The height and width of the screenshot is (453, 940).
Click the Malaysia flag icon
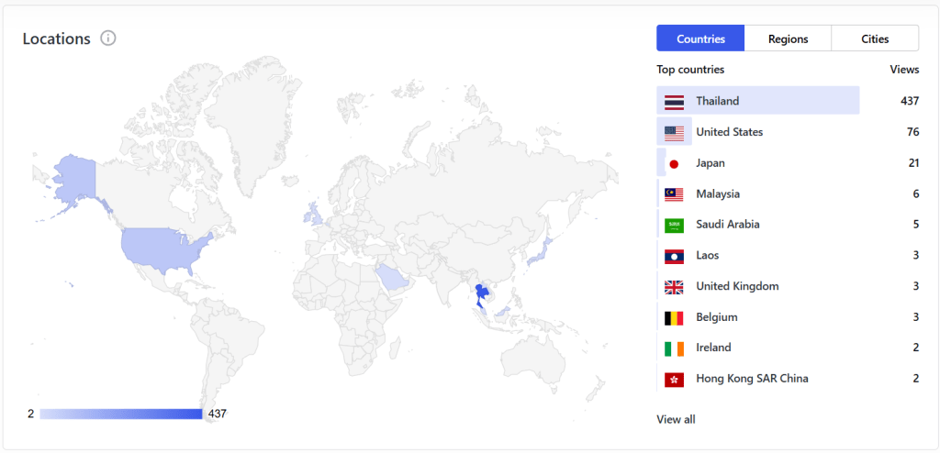(x=674, y=194)
